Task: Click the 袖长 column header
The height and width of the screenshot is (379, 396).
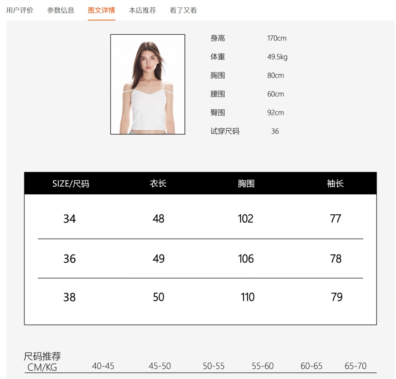Action: 335,184
